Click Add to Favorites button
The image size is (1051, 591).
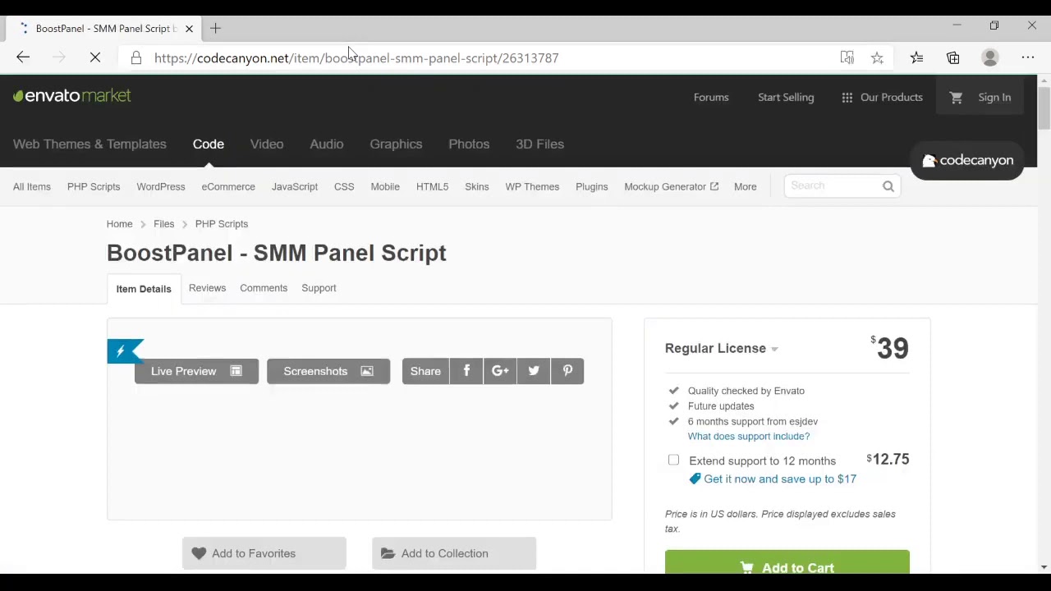click(x=264, y=553)
